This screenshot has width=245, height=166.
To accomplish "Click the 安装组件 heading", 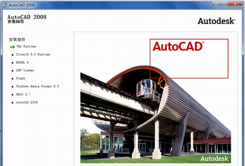I will click(x=17, y=39).
